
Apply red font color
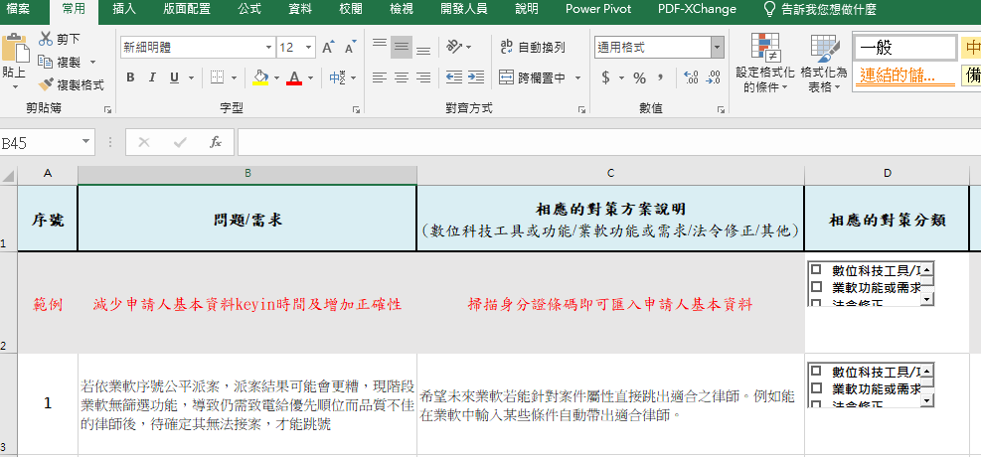click(x=294, y=77)
